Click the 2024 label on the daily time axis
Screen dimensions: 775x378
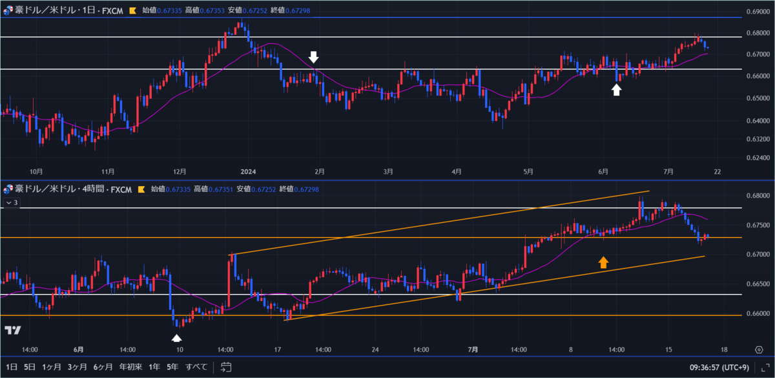tap(248, 171)
